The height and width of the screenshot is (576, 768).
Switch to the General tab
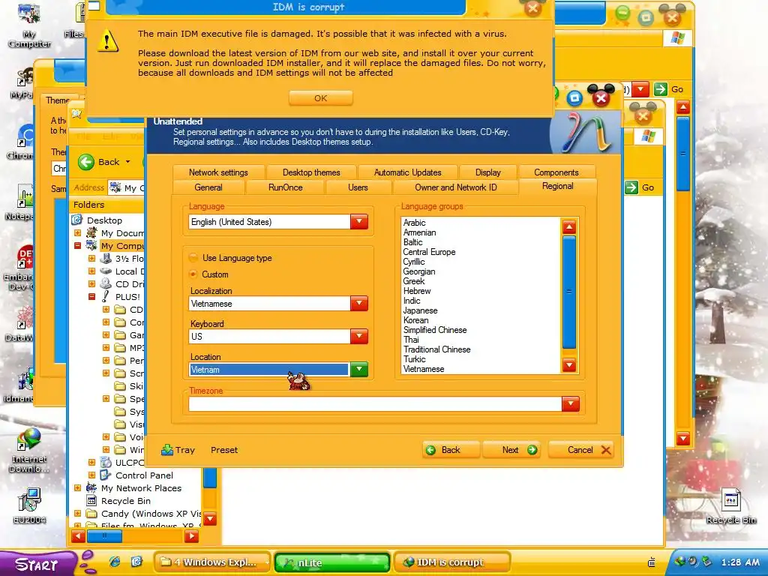[208, 187]
